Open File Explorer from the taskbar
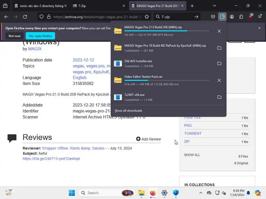 point(141,193)
